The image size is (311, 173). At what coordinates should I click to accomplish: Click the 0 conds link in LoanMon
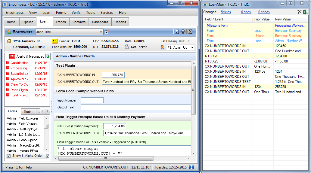(x=264, y=12)
